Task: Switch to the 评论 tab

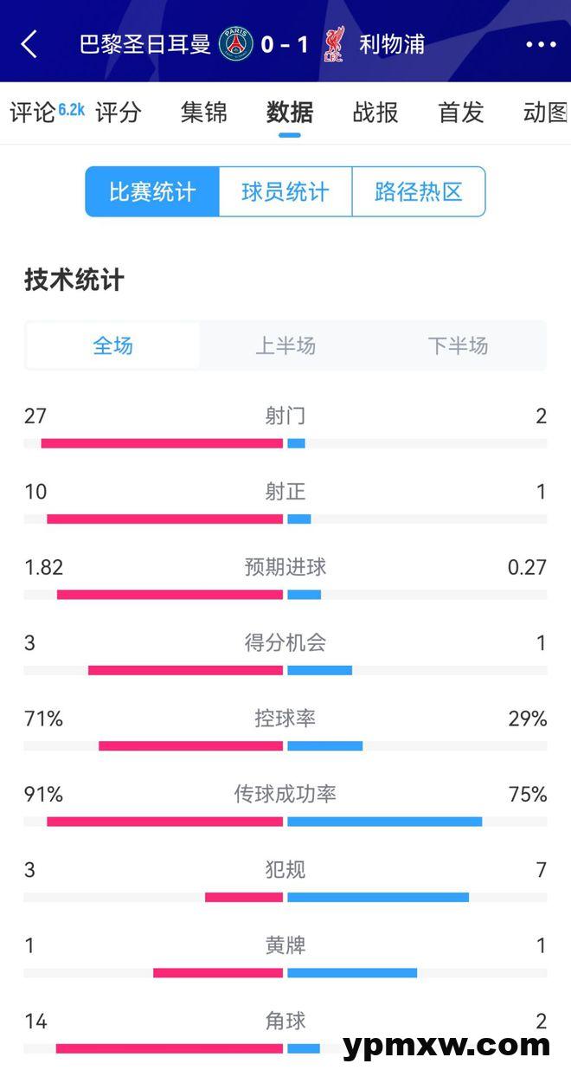Action: (x=32, y=113)
